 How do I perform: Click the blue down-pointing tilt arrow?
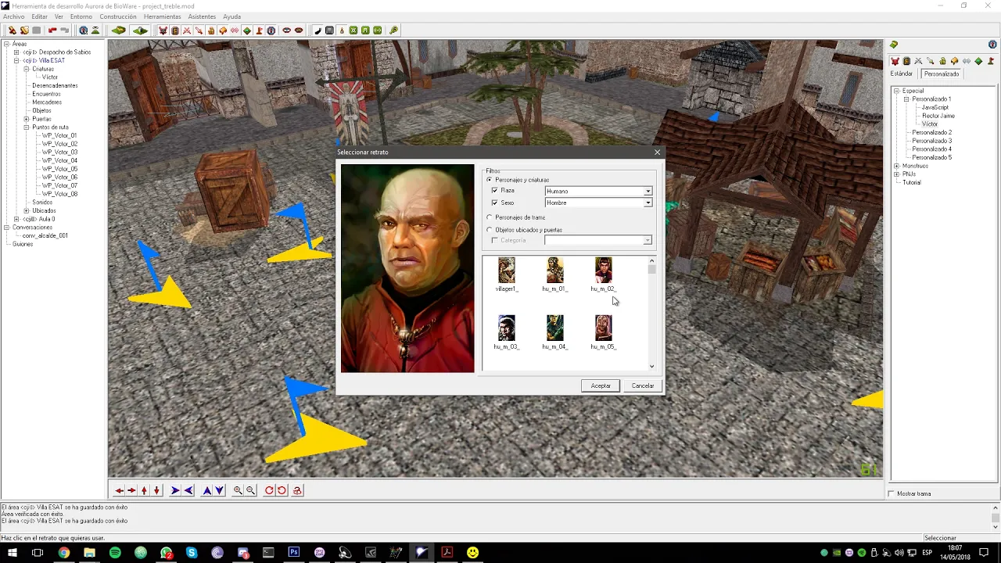click(x=220, y=490)
